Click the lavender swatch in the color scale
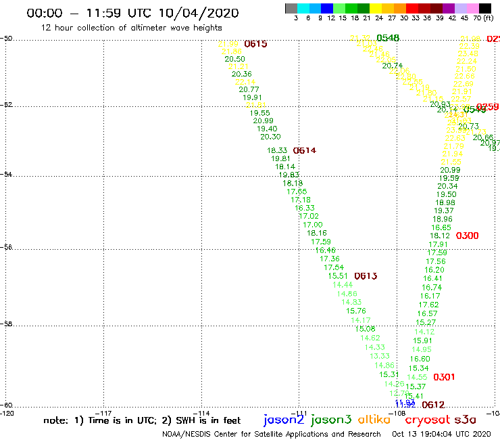500x440 pixels. pos(461,8)
